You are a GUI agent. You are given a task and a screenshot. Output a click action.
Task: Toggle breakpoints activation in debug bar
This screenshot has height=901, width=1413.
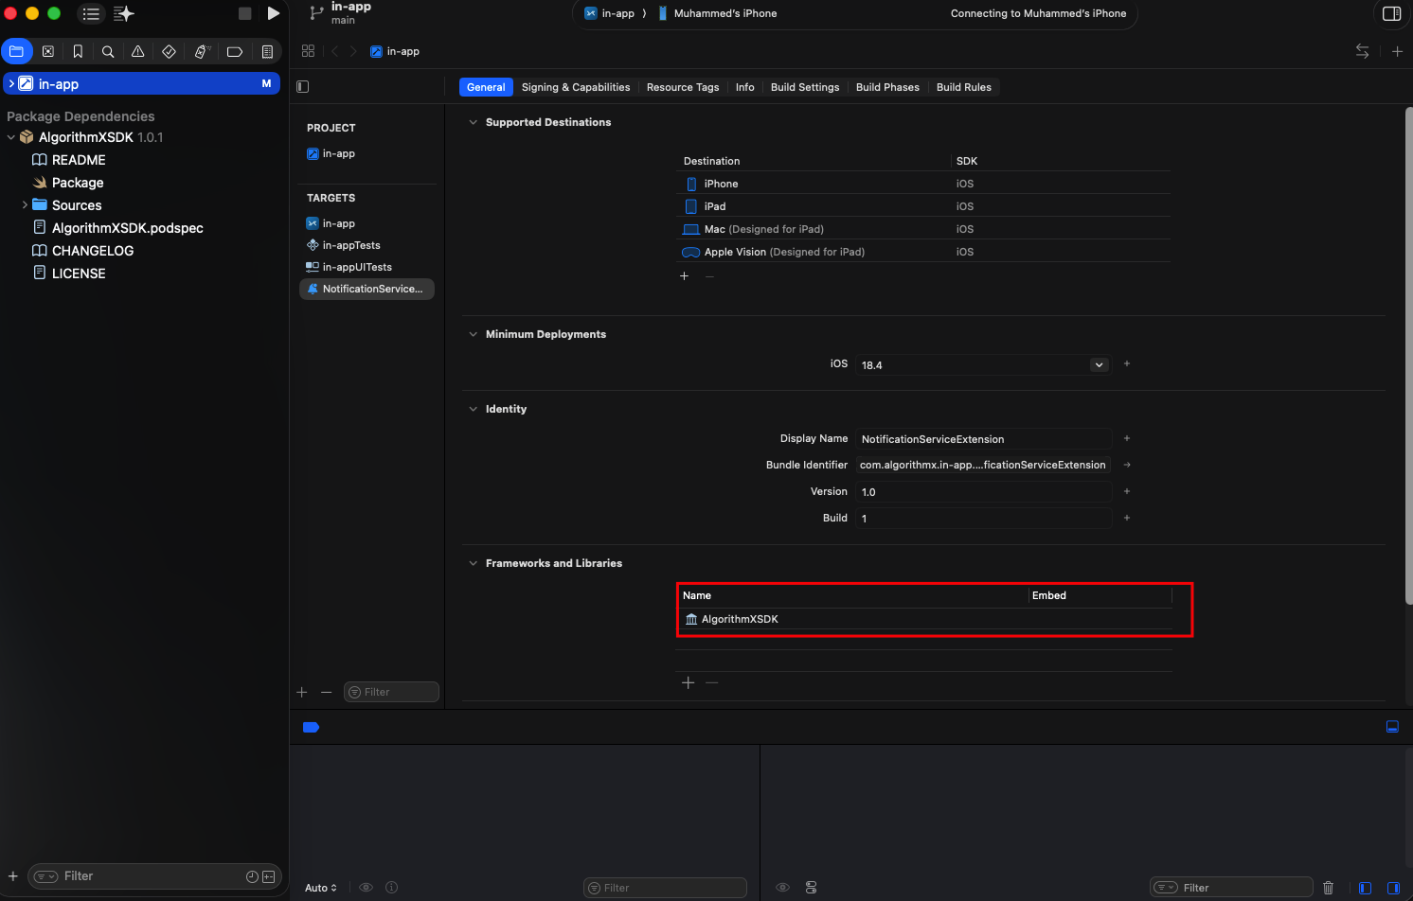312,727
